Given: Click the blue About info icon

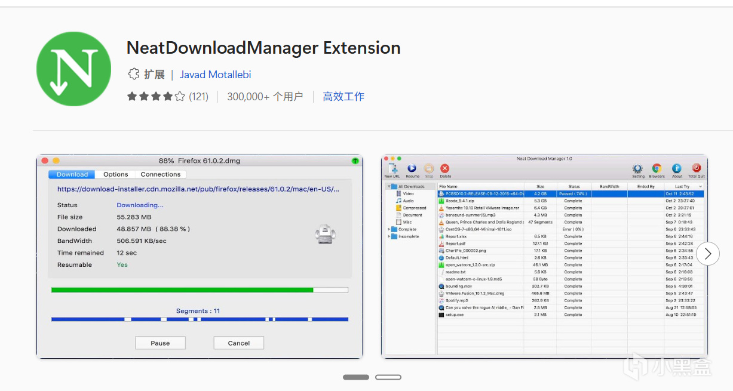Looking at the screenshot, I should click(677, 171).
